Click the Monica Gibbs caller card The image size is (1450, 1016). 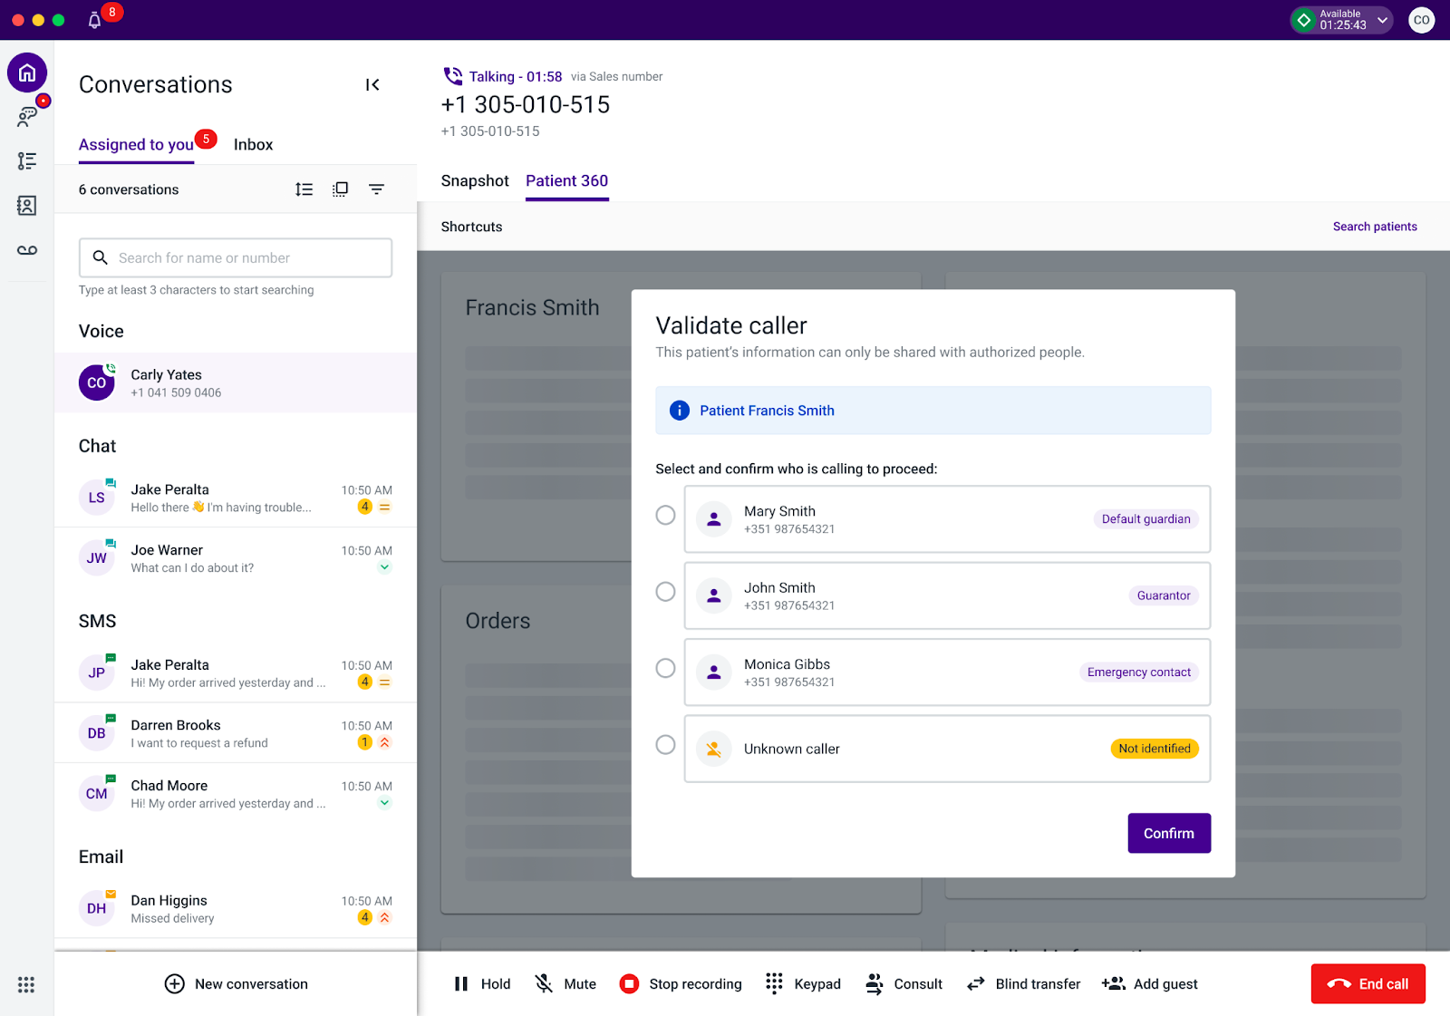point(947,672)
